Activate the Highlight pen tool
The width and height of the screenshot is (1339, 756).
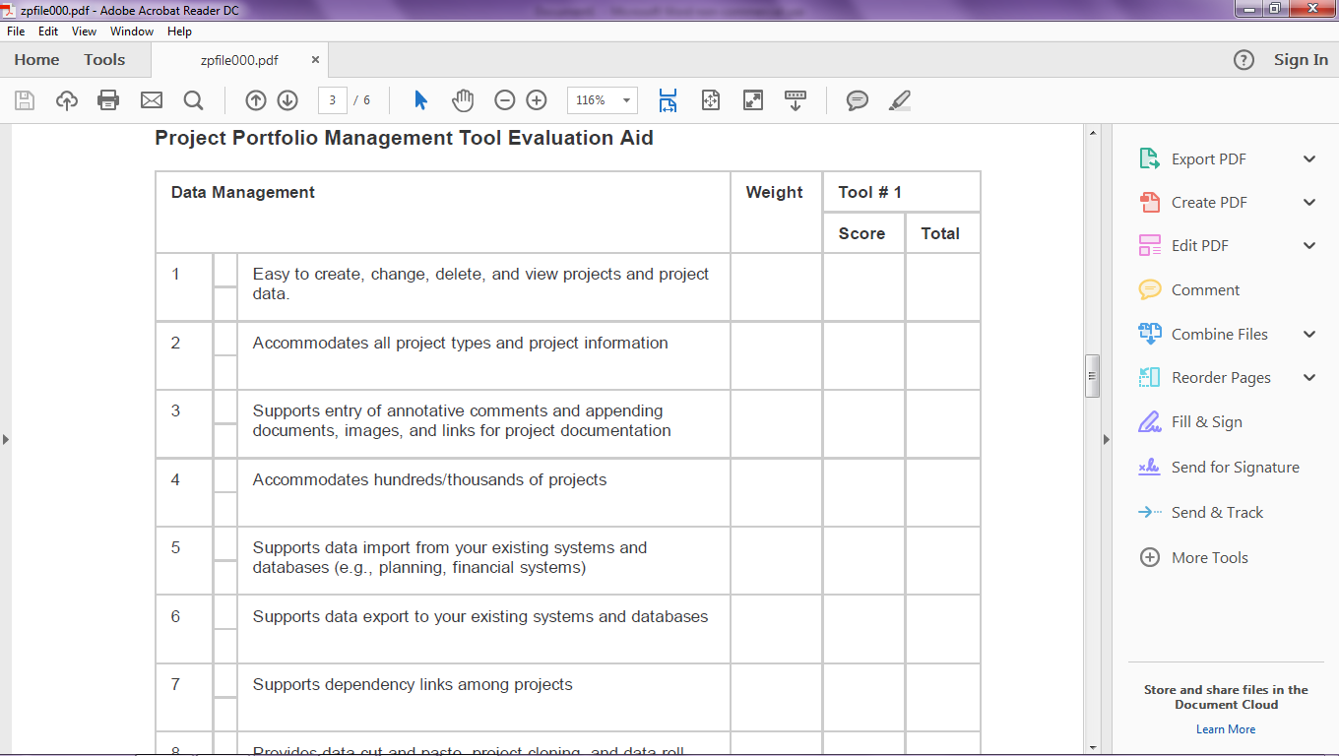tap(899, 99)
